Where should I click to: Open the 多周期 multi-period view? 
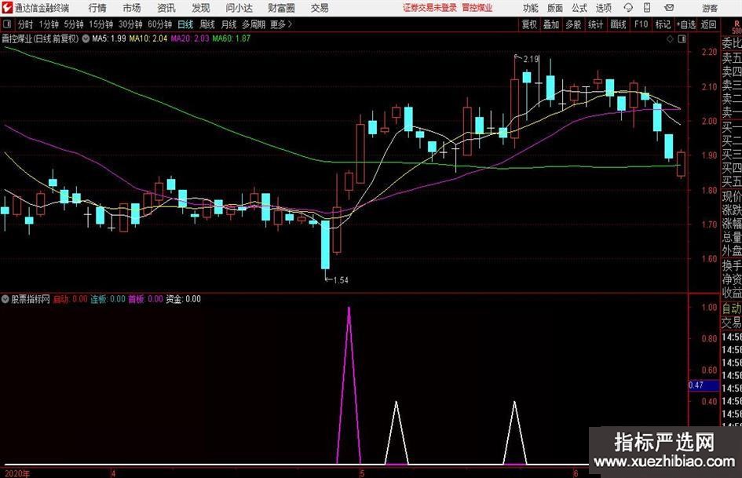(x=254, y=24)
